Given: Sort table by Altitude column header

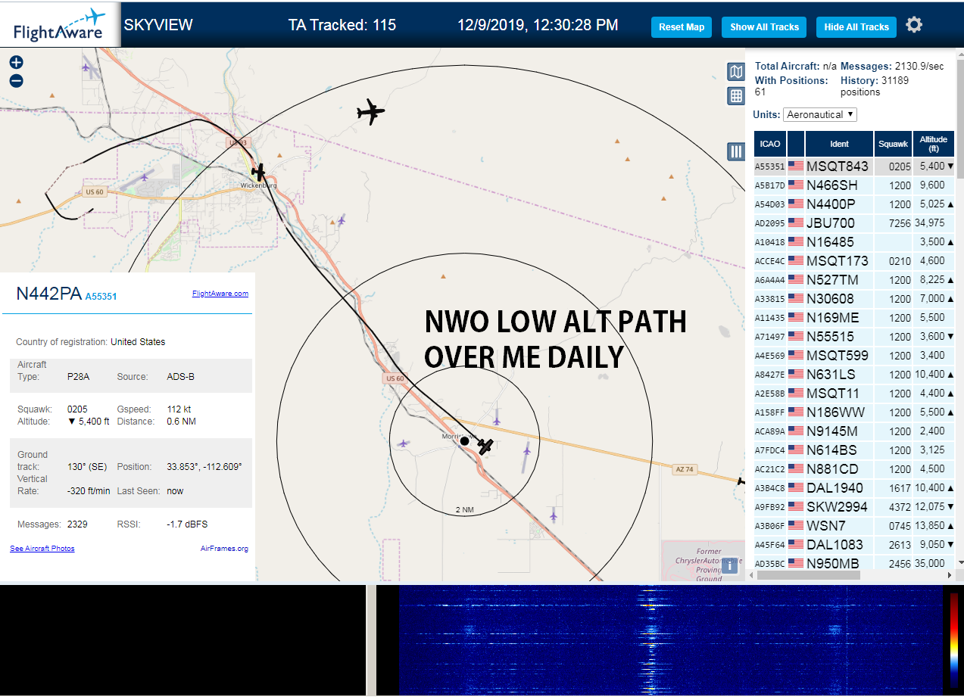Looking at the screenshot, I should click(934, 144).
